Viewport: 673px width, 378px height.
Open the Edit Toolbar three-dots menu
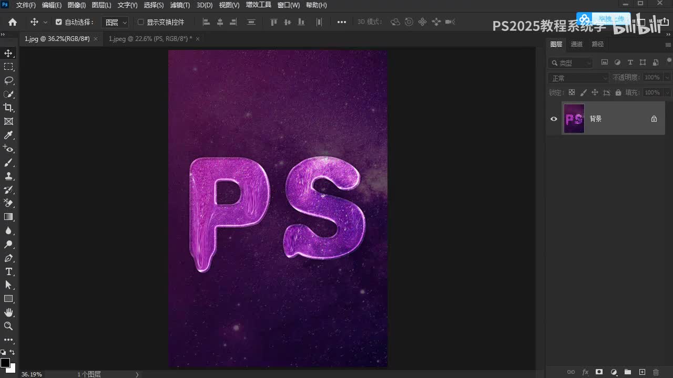coord(8,340)
